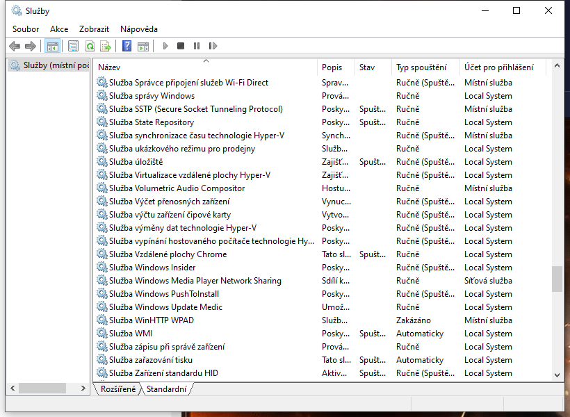Select Služba výměny dat technologie Hyper-V

coord(320,228)
